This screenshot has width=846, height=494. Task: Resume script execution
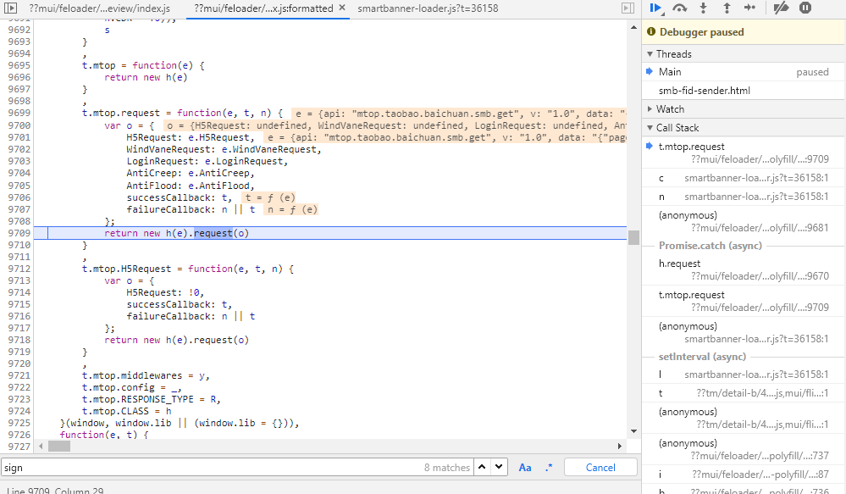click(655, 8)
